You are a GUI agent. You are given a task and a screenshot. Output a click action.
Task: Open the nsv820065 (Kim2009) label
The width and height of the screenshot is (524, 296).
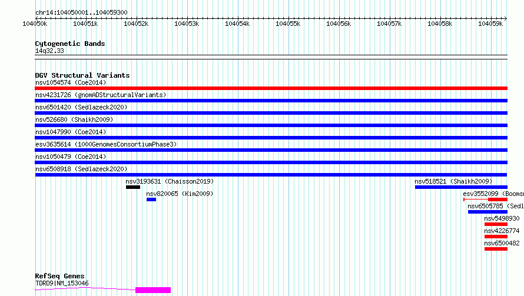pyautogui.click(x=180, y=194)
